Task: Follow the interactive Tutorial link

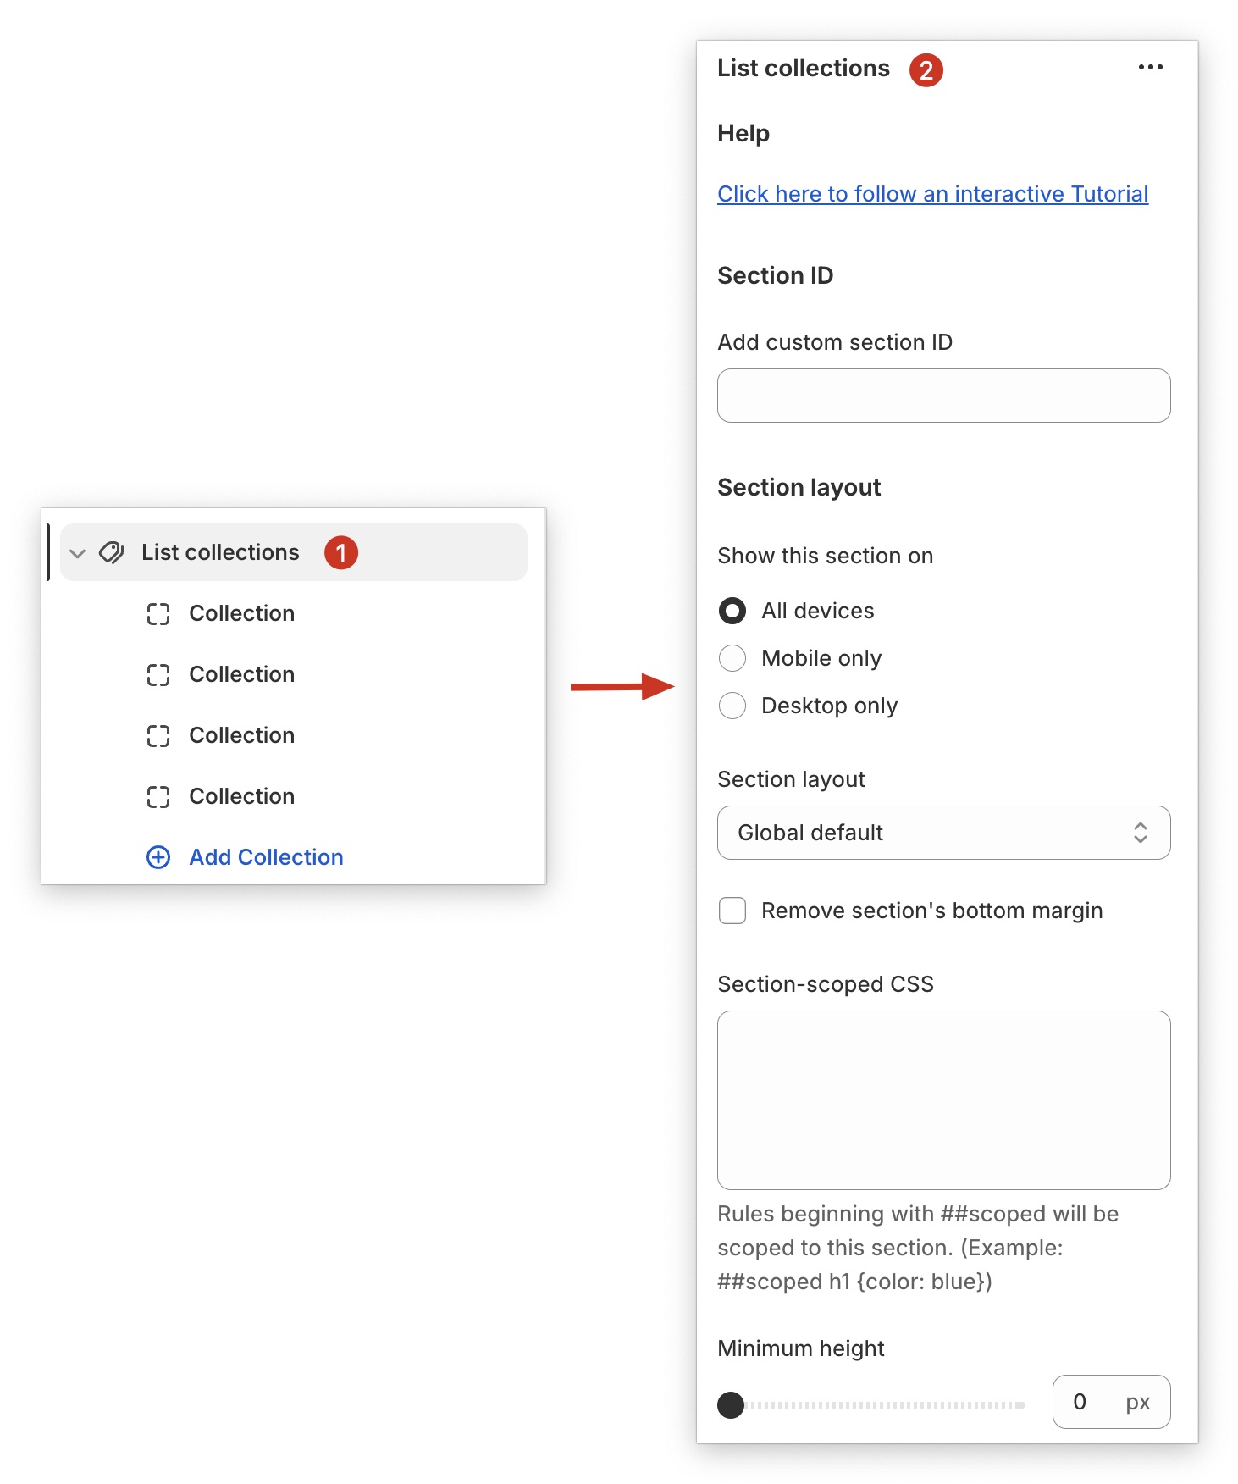Action: pyautogui.click(x=932, y=194)
